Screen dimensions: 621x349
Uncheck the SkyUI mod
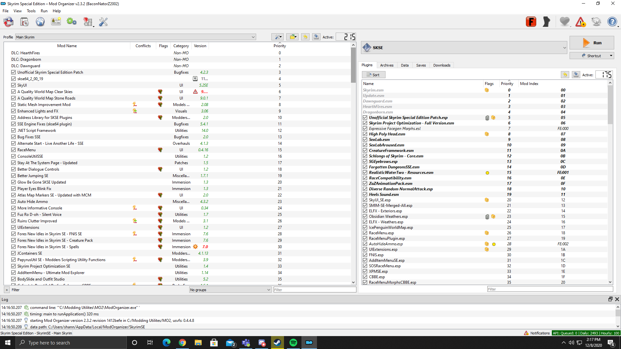[13, 85]
